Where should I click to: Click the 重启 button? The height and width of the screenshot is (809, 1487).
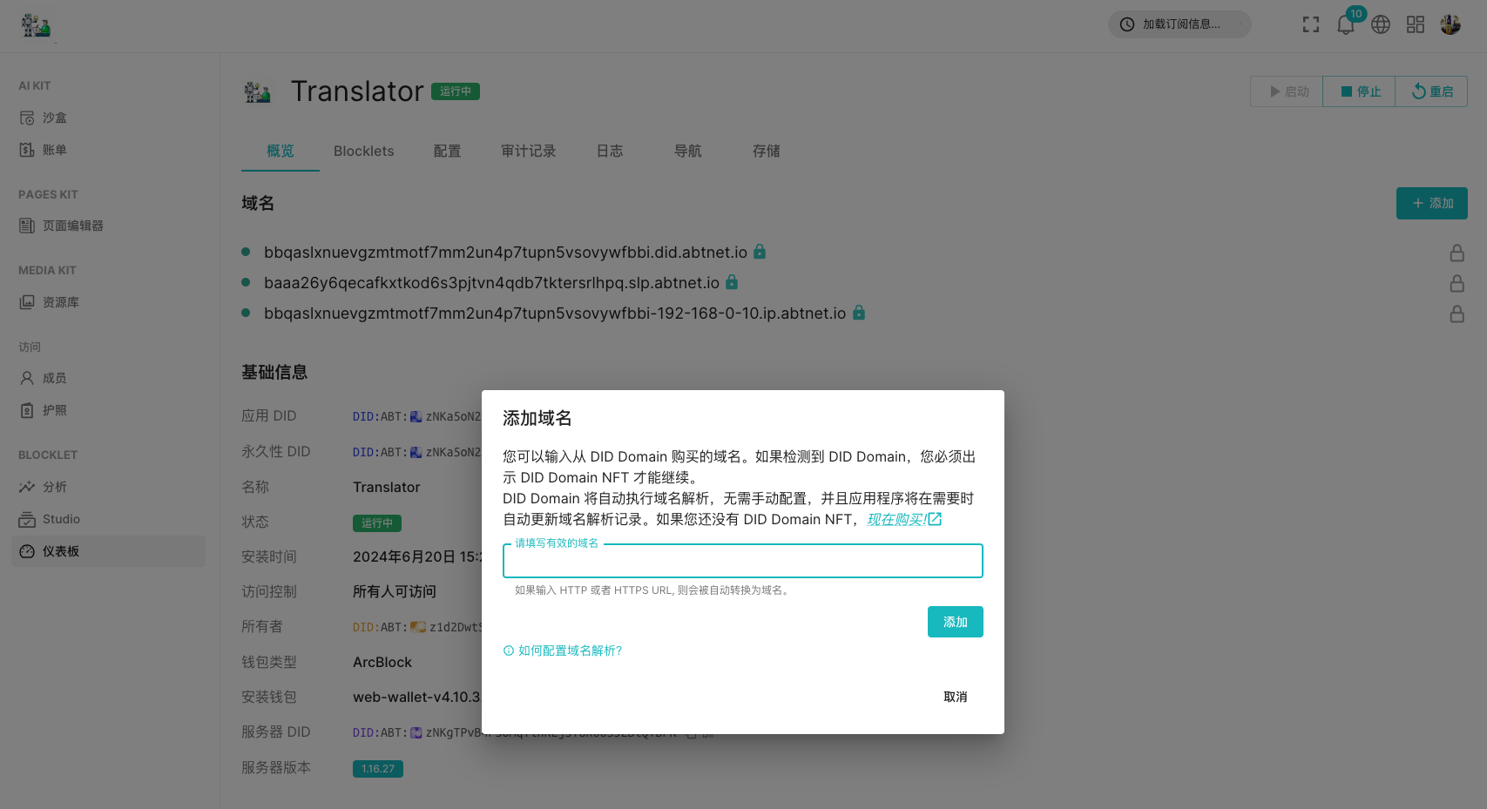click(x=1432, y=91)
